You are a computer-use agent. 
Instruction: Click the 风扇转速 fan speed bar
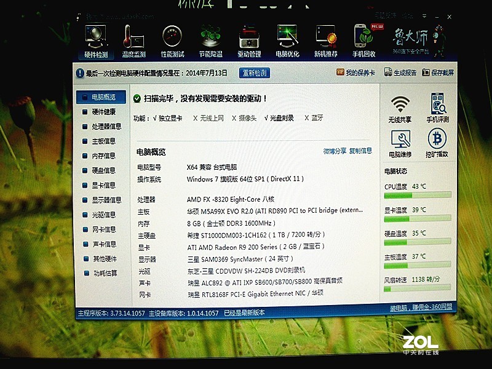coord(418,288)
